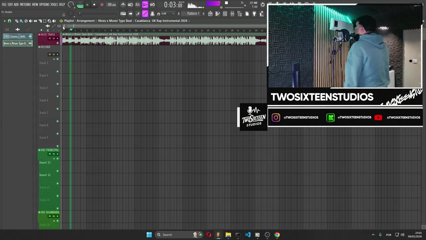Click the taskbar Search box
Image resolution: width=426 pixels, height=240 pixels.
[x=180, y=235]
